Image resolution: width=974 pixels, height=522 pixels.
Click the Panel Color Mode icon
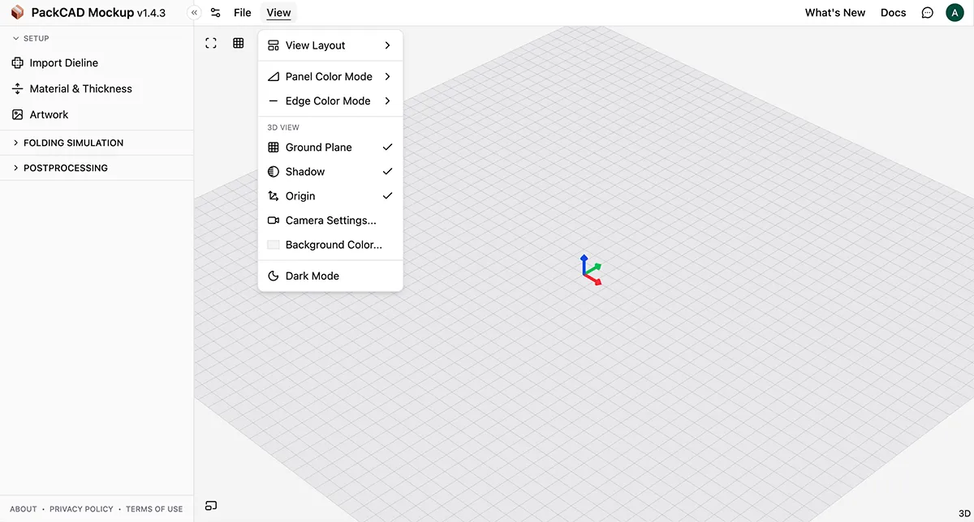point(274,77)
